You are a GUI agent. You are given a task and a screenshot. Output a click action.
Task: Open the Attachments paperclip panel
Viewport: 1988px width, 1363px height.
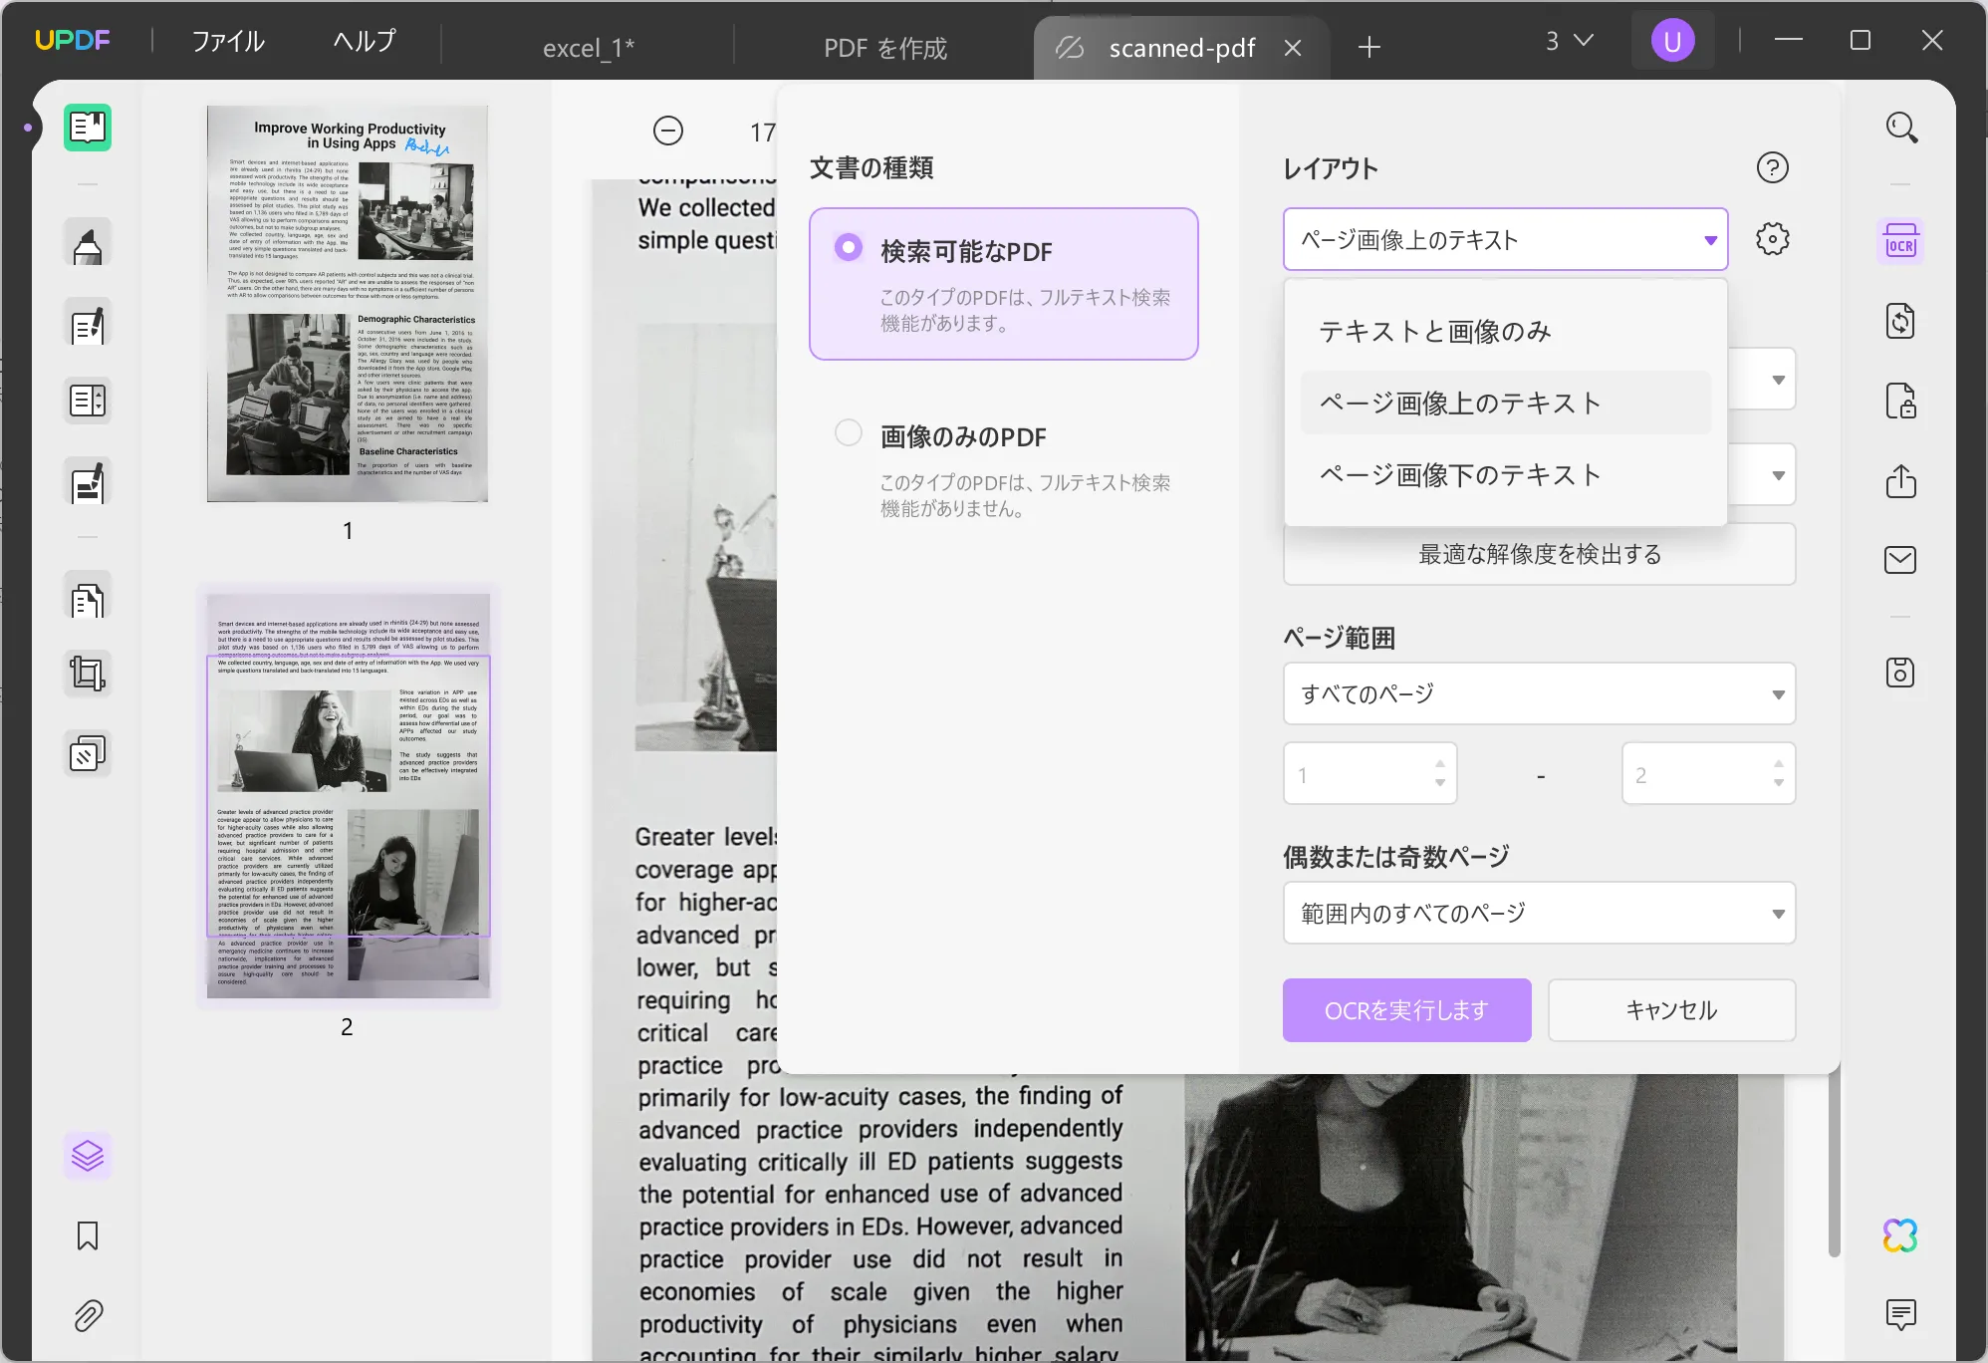click(x=88, y=1316)
